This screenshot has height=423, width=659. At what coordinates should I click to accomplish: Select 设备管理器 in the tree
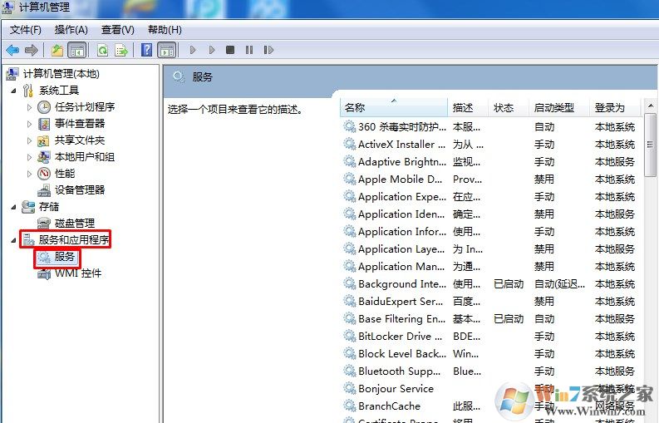pos(80,190)
